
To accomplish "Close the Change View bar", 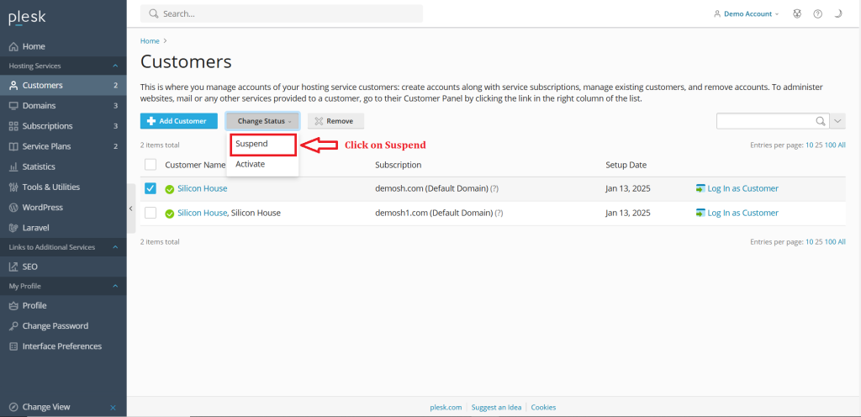I will [114, 408].
